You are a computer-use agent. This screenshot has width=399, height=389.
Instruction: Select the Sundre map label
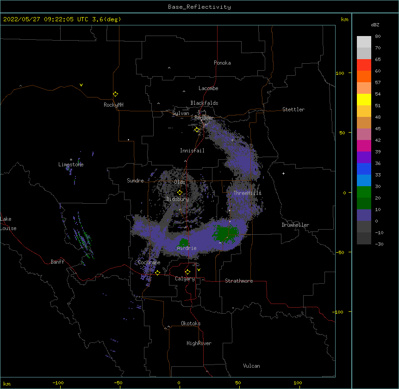135,181
